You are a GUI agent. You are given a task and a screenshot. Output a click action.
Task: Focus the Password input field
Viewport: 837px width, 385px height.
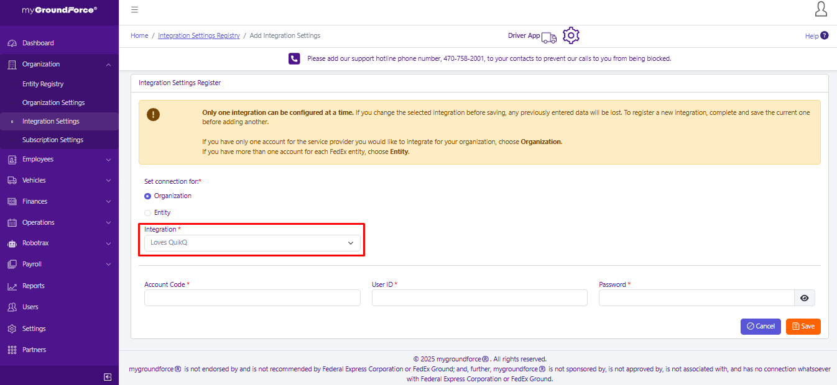[x=696, y=298]
